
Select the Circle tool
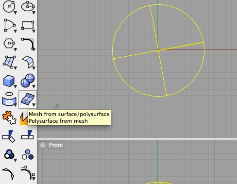pyautogui.click(x=9, y=6)
